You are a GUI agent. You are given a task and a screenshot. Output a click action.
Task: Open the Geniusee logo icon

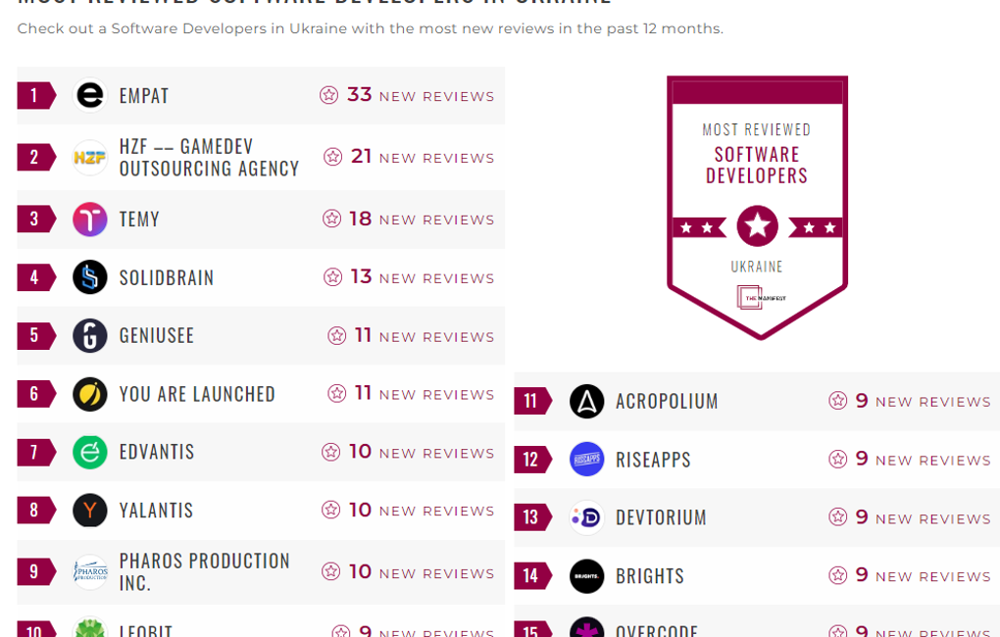90,335
